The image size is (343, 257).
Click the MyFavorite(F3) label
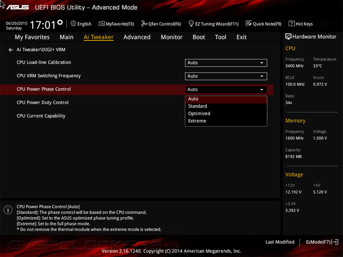coord(120,24)
